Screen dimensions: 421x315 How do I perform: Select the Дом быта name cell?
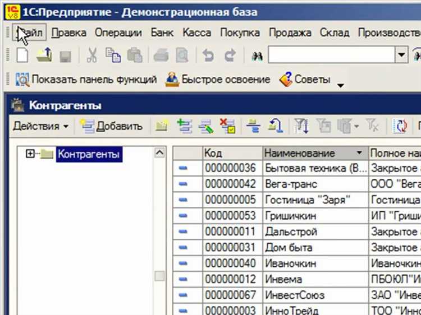[x=315, y=247]
